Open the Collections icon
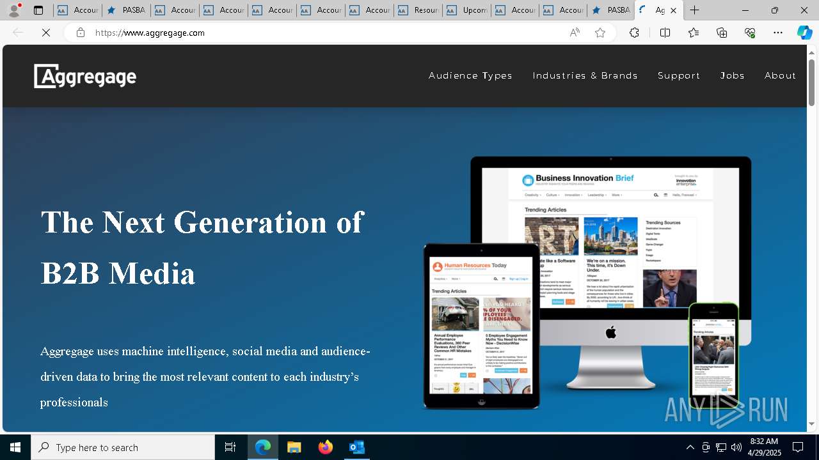Viewport: 819px width, 460px height. [x=722, y=33]
